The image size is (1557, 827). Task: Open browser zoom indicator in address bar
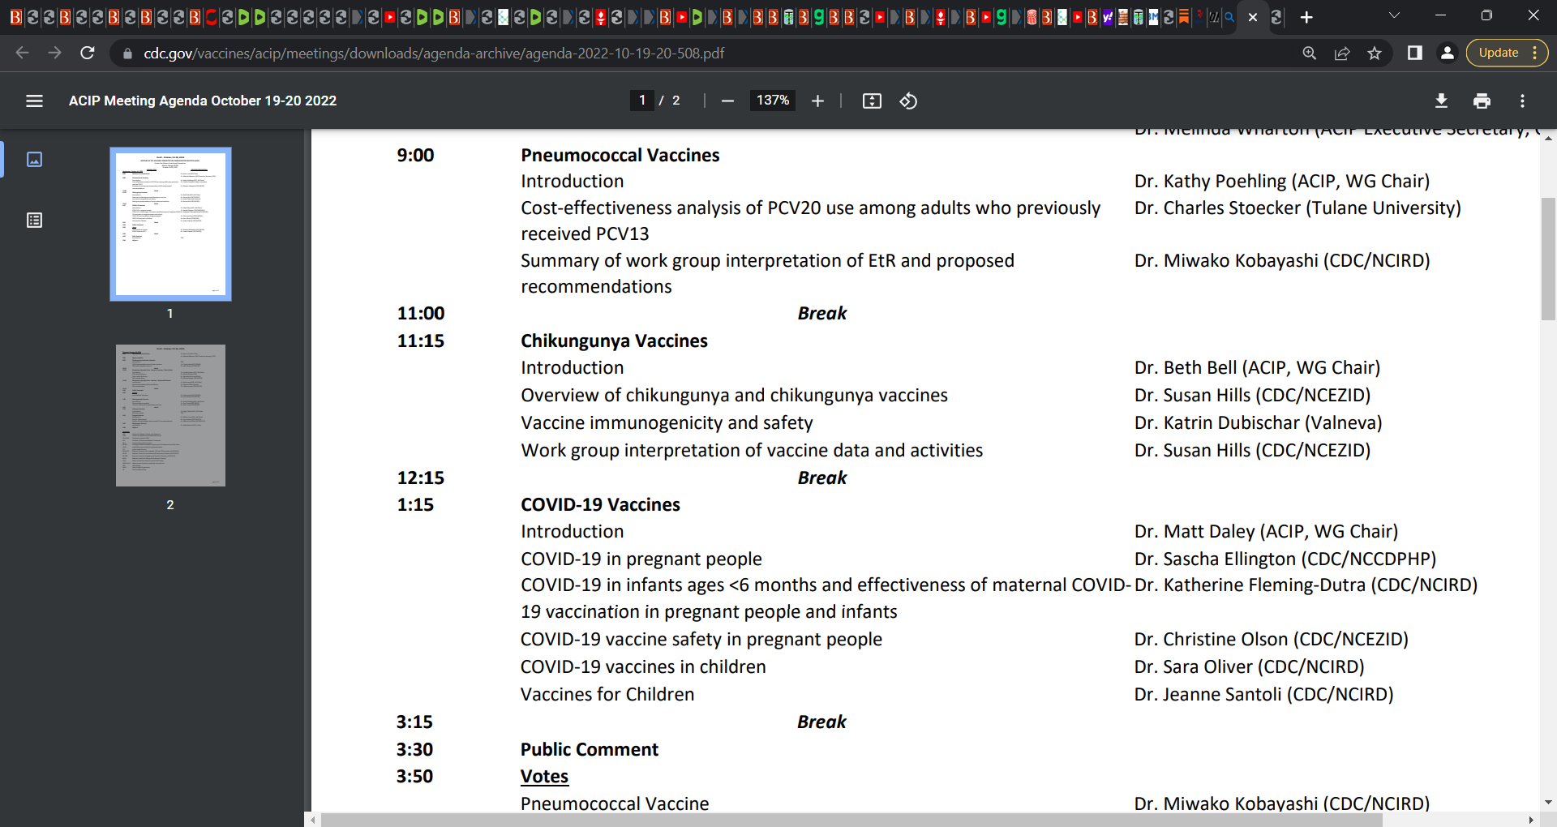[1309, 53]
